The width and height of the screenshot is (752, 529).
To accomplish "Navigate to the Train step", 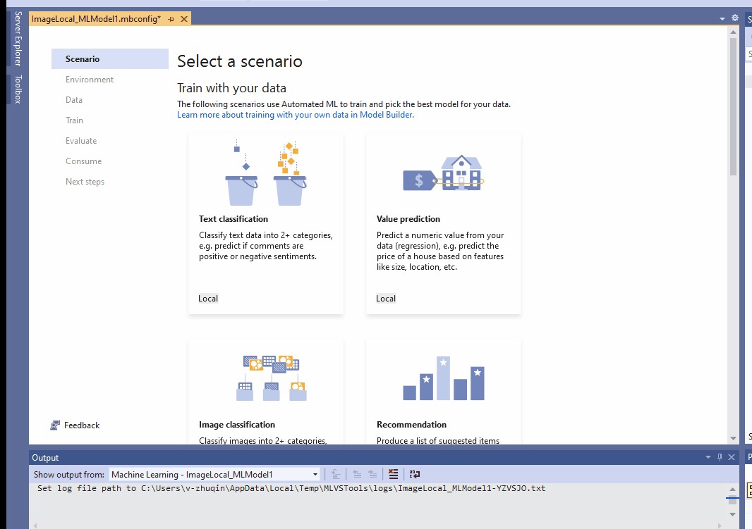I will click(74, 120).
